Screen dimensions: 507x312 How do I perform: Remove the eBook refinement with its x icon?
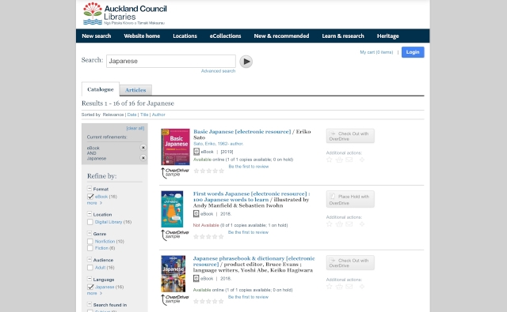(x=143, y=148)
